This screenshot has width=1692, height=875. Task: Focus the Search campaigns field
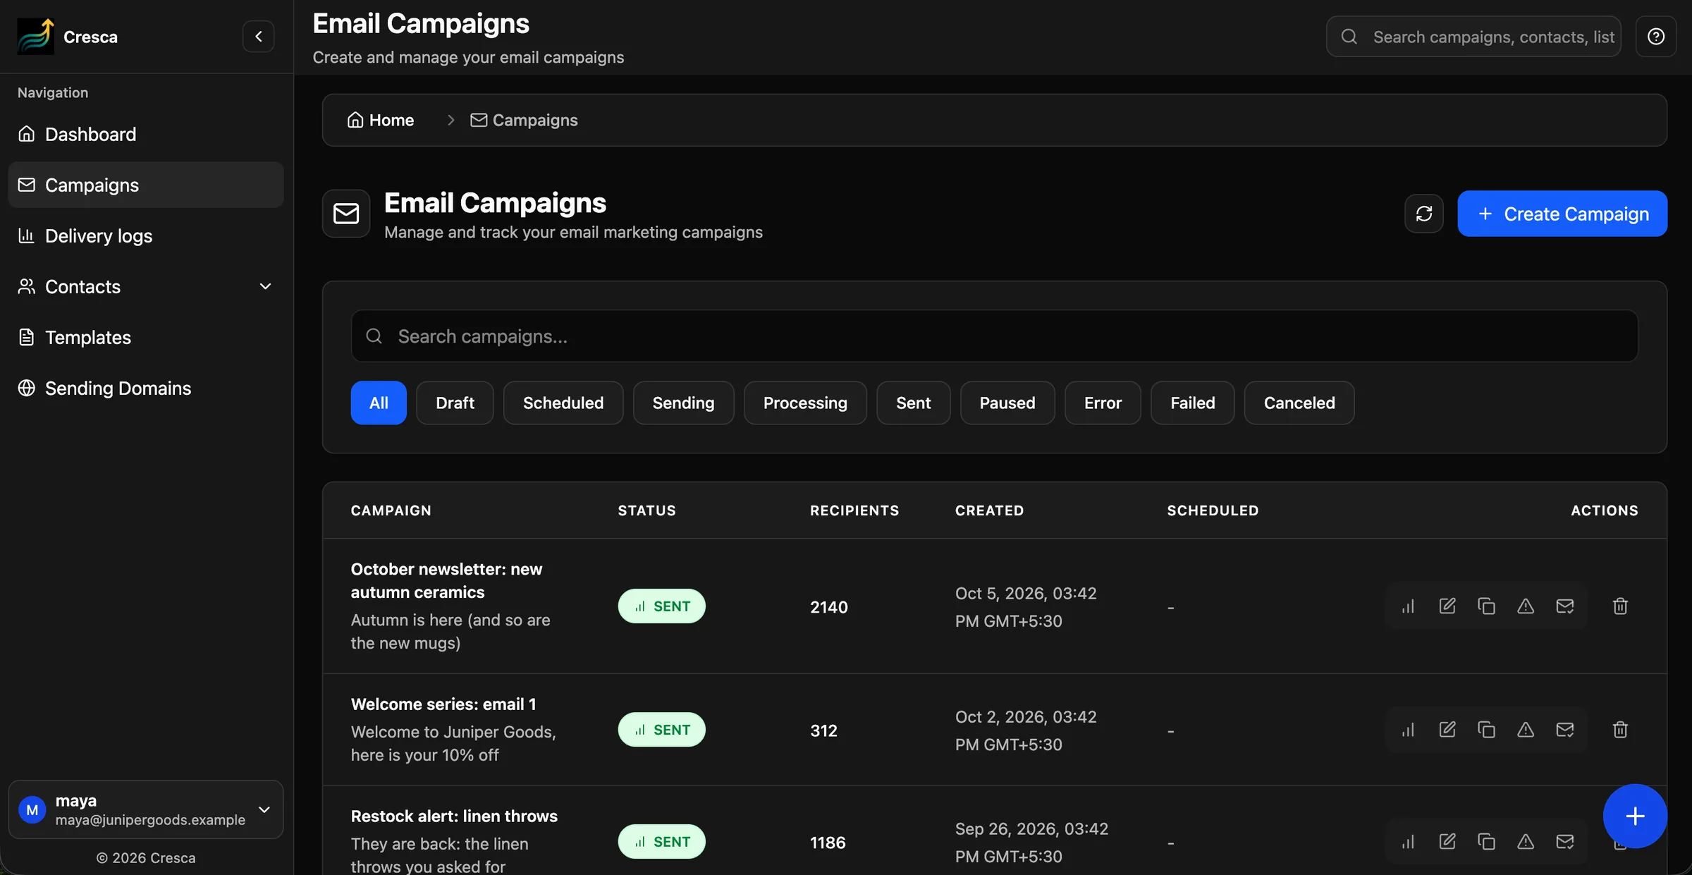994,336
